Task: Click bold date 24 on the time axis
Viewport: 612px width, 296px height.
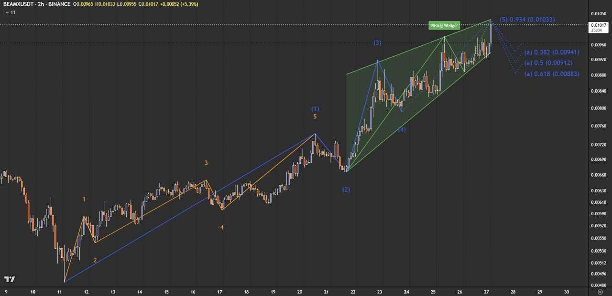Action: point(406,292)
